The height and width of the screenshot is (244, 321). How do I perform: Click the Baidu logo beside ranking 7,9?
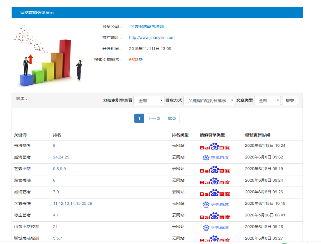pos(215,193)
